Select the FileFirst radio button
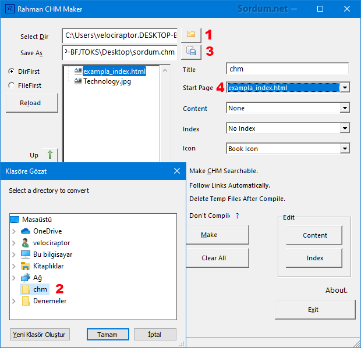 pyautogui.click(x=11, y=85)
